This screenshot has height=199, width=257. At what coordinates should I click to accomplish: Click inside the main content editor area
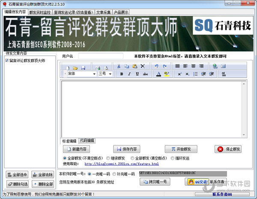pyautogui.click(x=151, y=109)
